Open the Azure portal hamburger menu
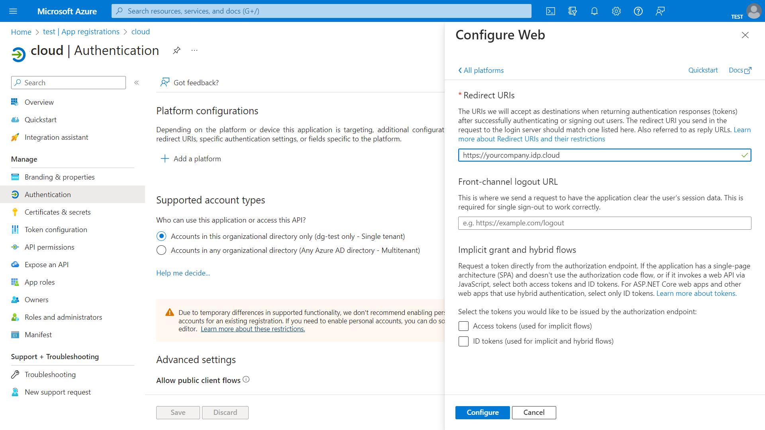This screenshot has height=430, width=765. [13, 11]
